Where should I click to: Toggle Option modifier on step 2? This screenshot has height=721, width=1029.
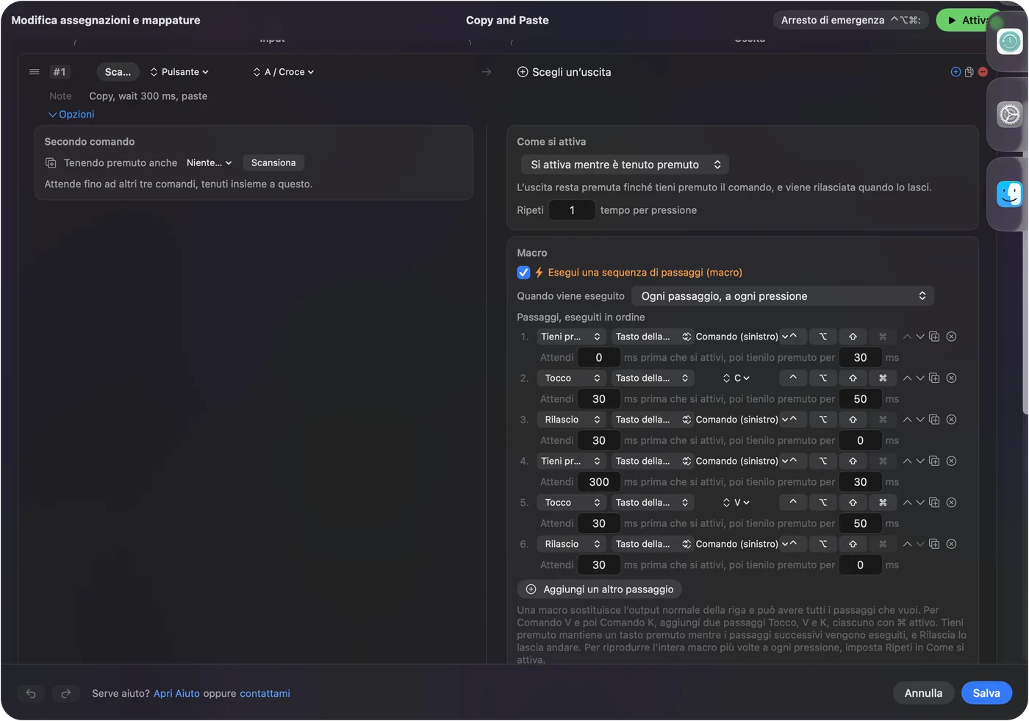pyautogui.click(x=823, y=378)
